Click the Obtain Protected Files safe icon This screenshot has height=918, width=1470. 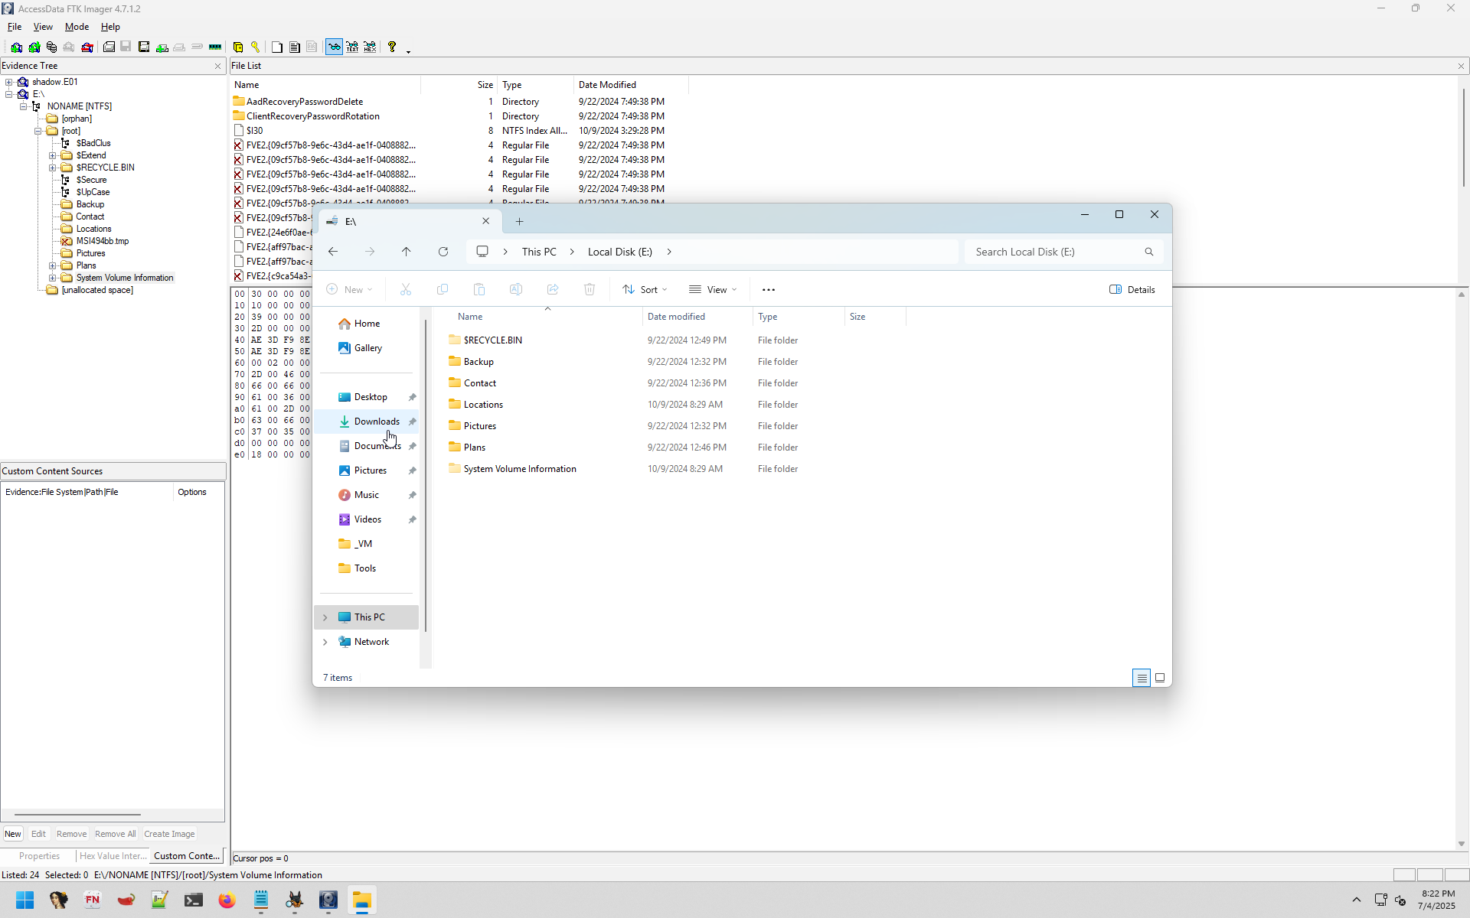tap(238, 47)
